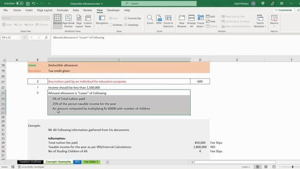Click Page Layout icon in status bar
The height and width of the screenshot is (169, 300).
coord(266,167)
